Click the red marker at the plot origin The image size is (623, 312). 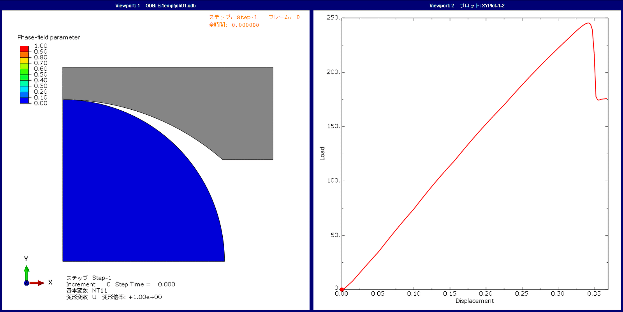coord(342,289)
